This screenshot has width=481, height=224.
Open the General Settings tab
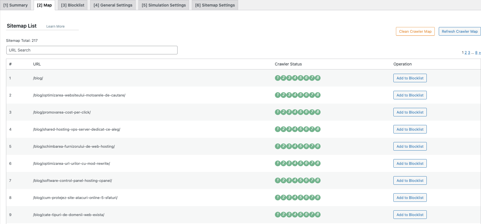coord(113,5)
